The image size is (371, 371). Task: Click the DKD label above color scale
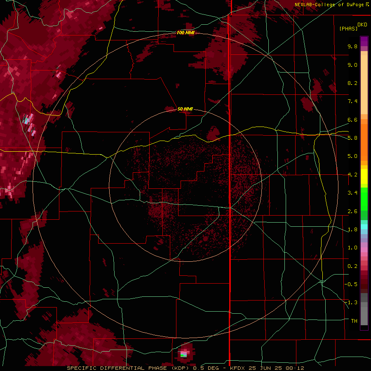point(362,25)
